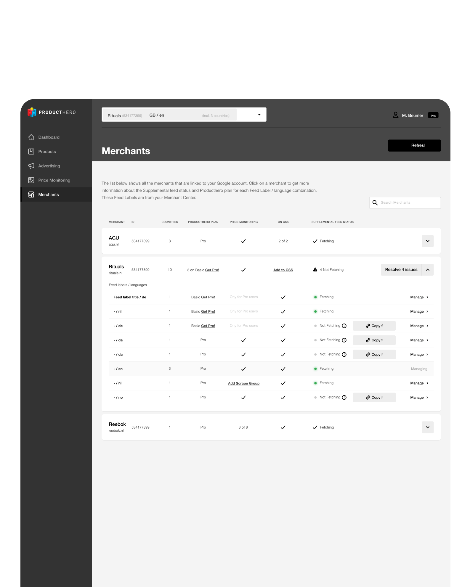This screenshot has width=470, height=587.
Task: Click the Producthero logo
Action: tap(52, 112)
